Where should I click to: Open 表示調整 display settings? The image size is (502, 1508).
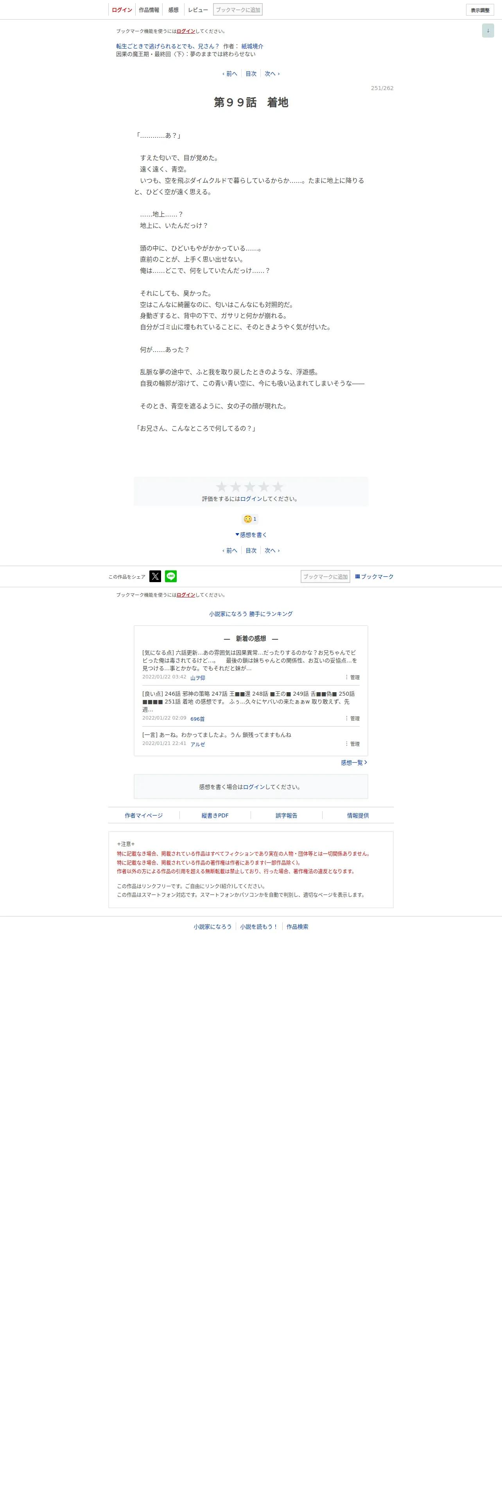tap(480, 10)
